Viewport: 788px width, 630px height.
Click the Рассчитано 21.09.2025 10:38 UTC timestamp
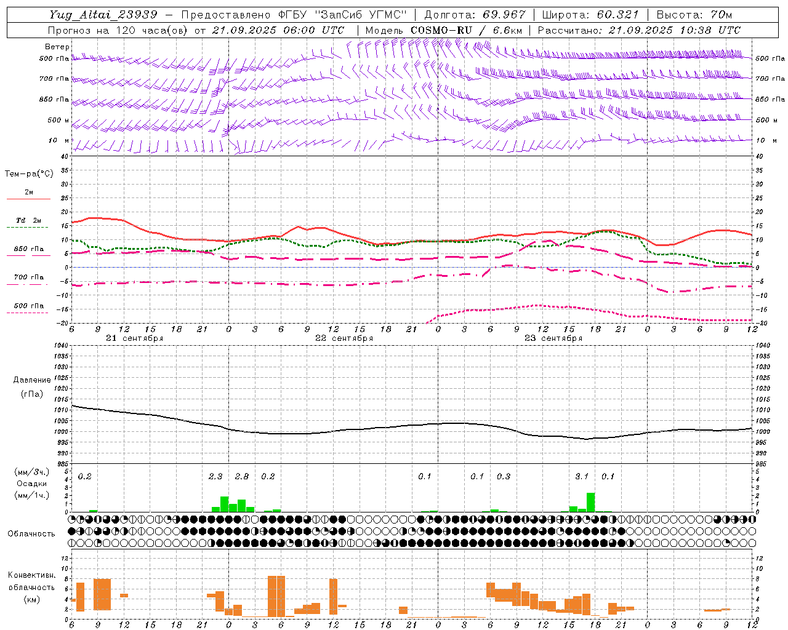pos(639,30)
